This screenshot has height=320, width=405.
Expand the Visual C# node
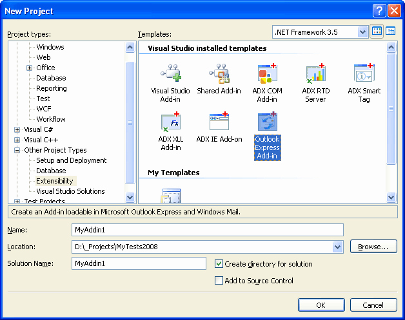(17, 129)
